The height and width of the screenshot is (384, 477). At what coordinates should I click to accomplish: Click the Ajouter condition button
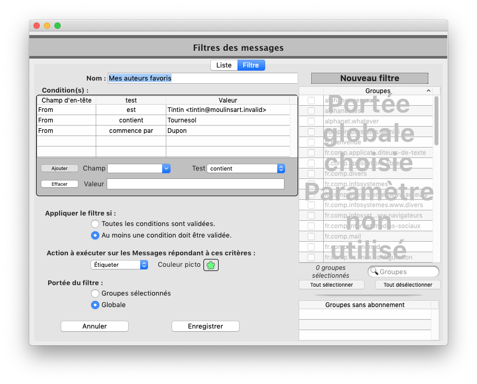point(60,168)
